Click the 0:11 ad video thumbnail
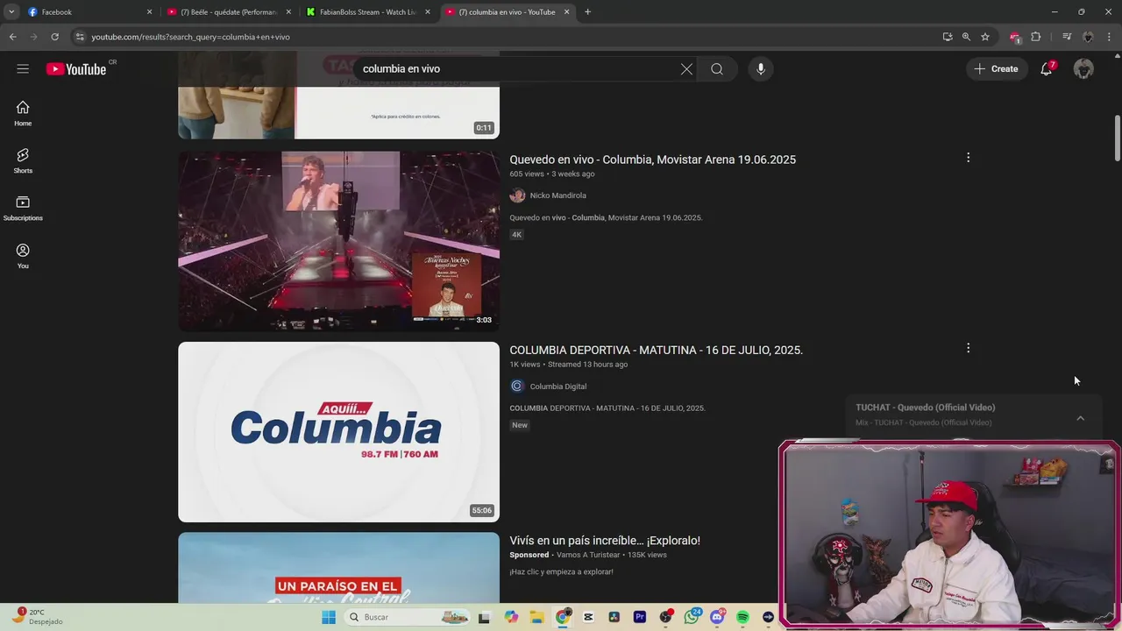The width and height of the screenshot is (1122, 631). [338, 95]
